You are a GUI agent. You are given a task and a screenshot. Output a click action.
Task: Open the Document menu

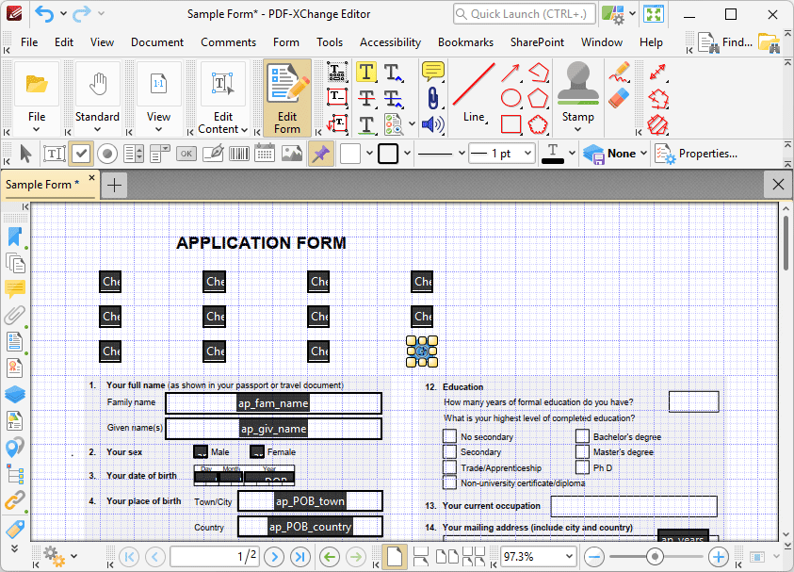157,42
